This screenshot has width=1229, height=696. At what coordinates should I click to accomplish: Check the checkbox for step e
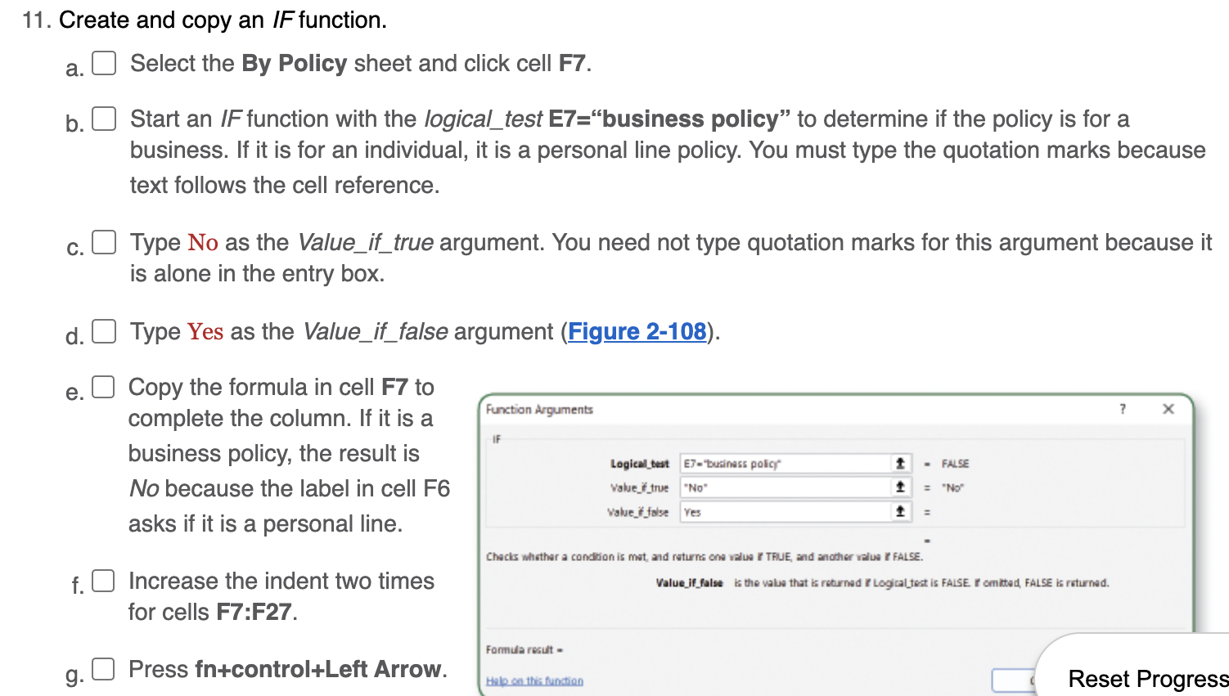click(x=102, y=386)
